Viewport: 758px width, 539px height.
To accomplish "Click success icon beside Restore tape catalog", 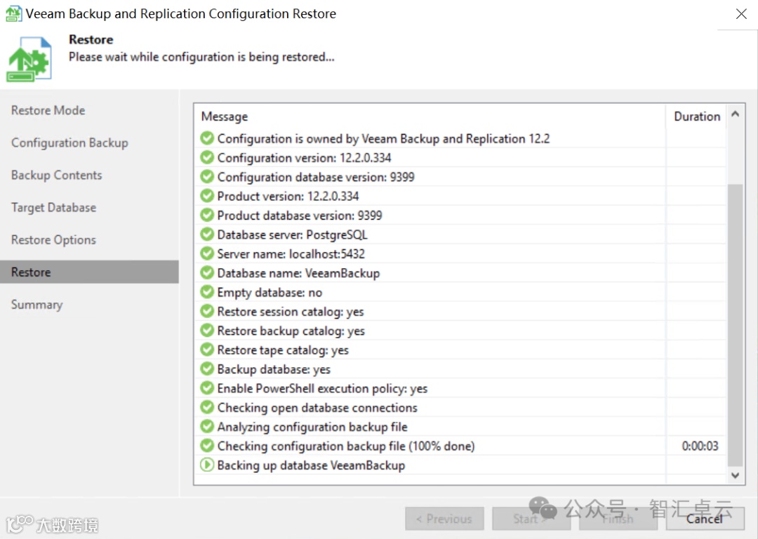I will [x=207, y=350].
